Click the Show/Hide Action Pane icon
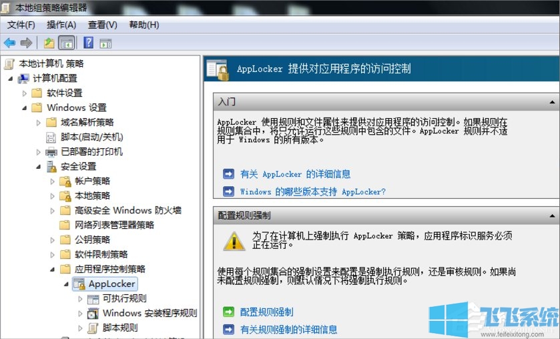Image resolution: width=560 pixels, height=339 pixels. click(x=105, y=43)
